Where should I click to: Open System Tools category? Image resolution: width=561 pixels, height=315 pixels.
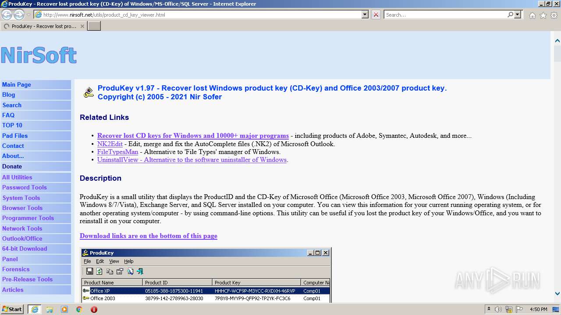[36, 198]
